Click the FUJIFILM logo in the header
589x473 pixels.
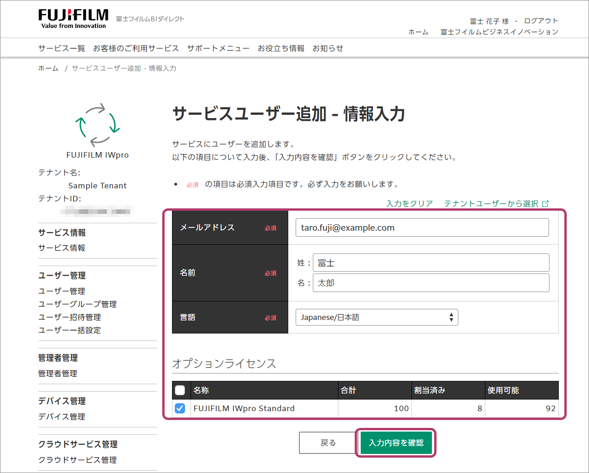[x=73, y=19]
